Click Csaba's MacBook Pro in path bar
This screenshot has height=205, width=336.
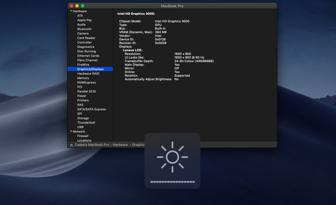[92, 145]
